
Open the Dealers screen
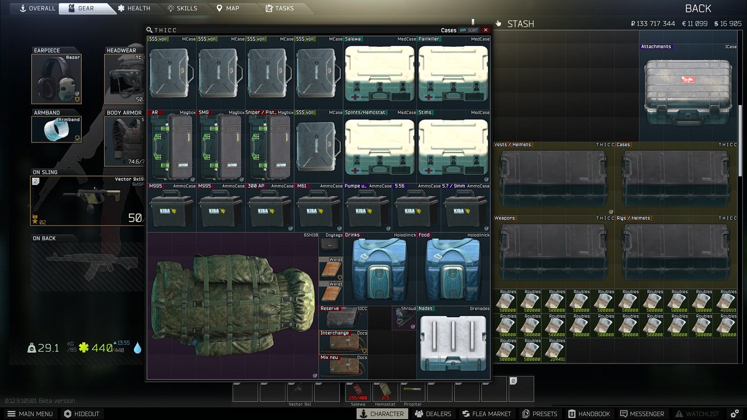pos(433,414)
